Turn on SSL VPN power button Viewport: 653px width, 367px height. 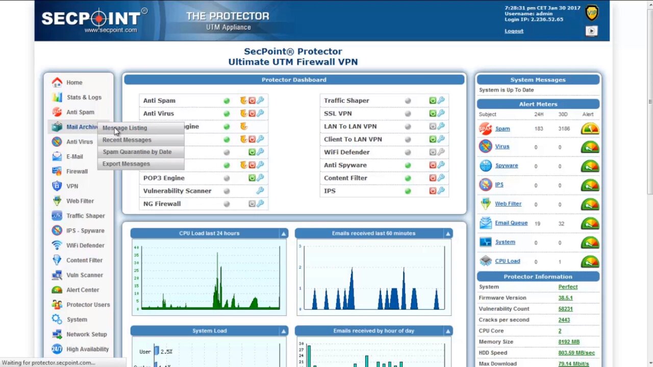tap(433, 113)
